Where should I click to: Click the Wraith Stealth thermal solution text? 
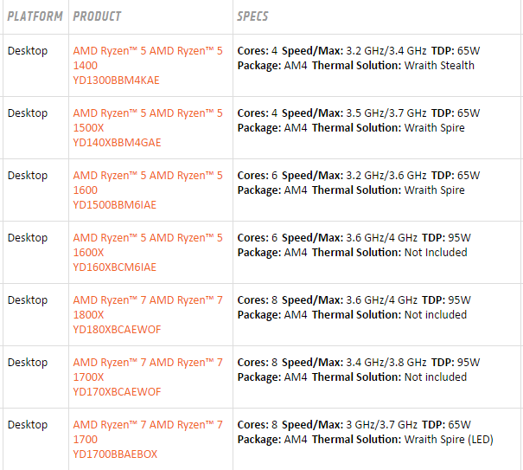[439, 66]
